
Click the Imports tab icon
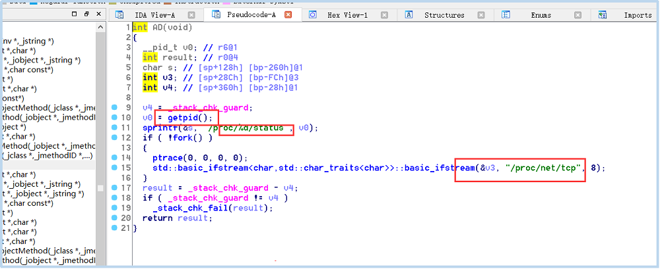coord(603,15)
